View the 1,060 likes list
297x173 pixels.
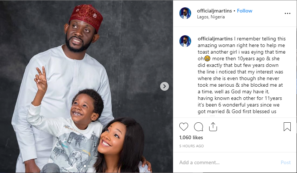pos(191,137)
